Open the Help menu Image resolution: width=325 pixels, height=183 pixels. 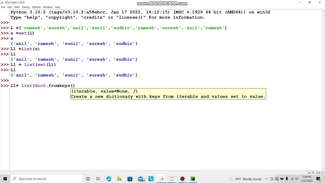point(58,7)
